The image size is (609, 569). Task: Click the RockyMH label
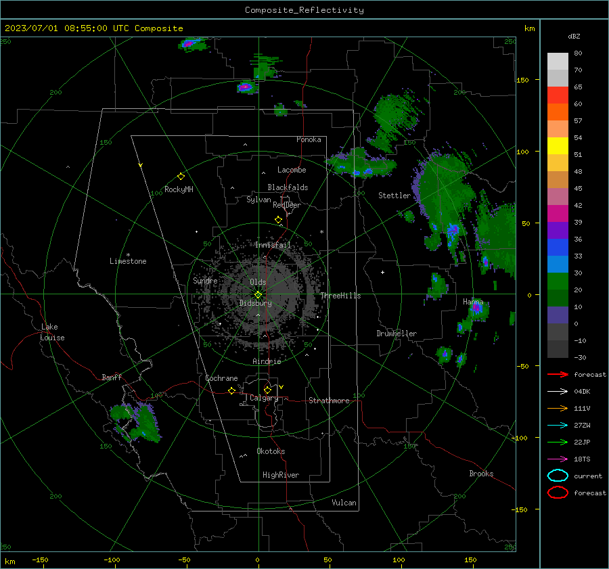click(179, 189)
